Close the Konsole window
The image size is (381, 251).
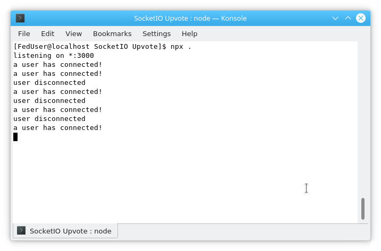click(361, 18)
